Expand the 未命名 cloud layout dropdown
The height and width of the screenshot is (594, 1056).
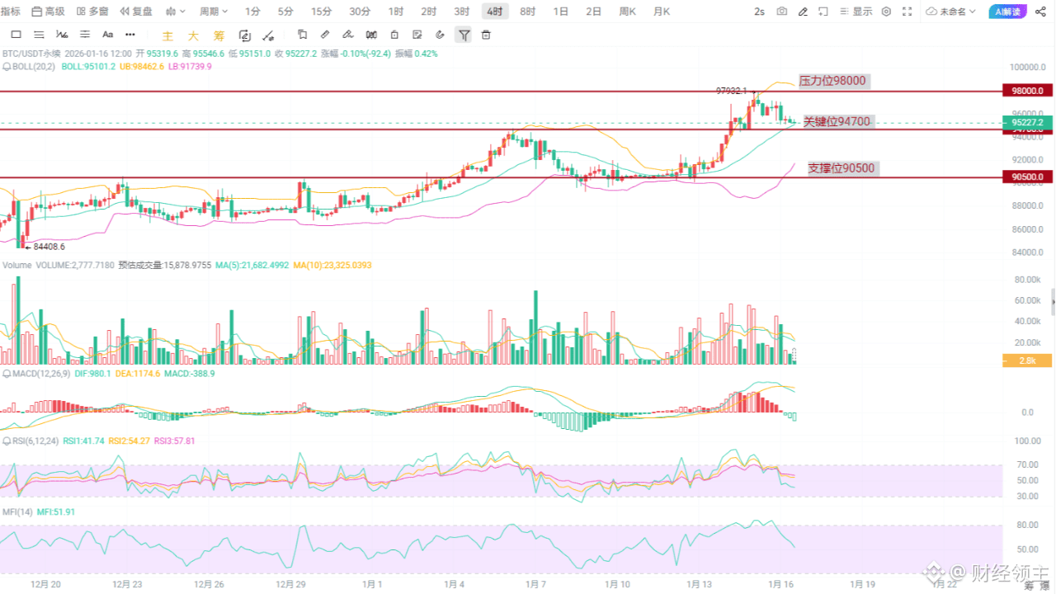[x=955, y=12]
